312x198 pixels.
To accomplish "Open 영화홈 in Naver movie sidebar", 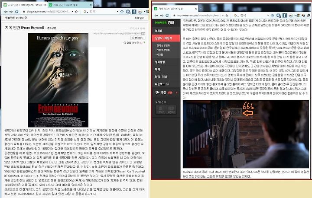I will click(159, 31).
